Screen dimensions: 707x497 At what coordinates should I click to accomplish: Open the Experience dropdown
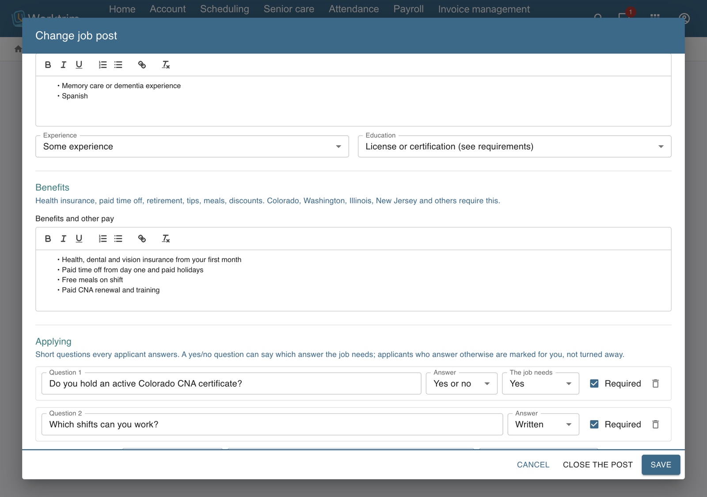(x=192, y=146)
